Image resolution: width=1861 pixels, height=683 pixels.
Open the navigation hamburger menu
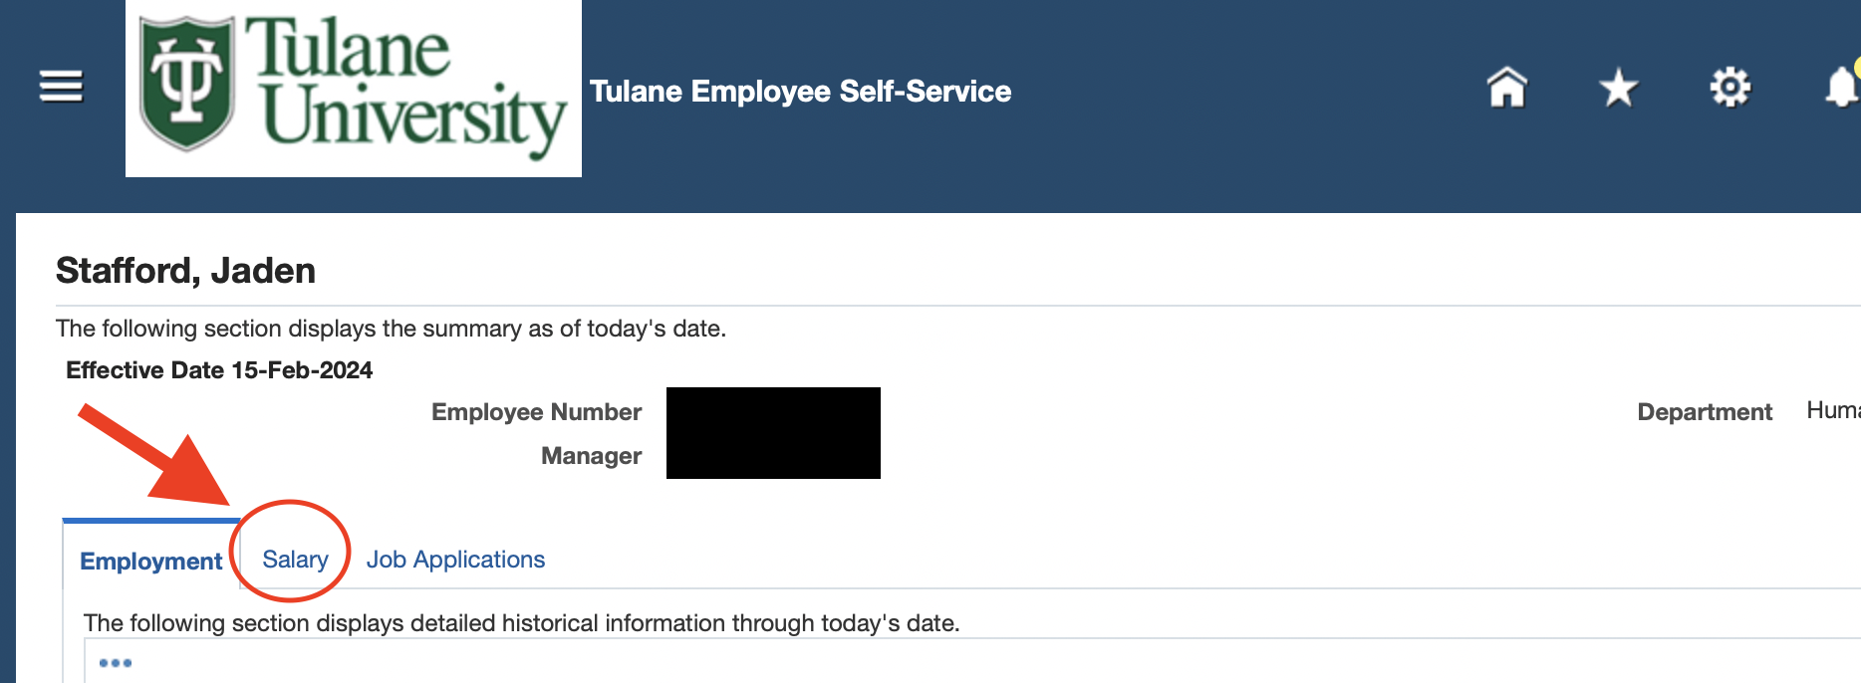59,87
